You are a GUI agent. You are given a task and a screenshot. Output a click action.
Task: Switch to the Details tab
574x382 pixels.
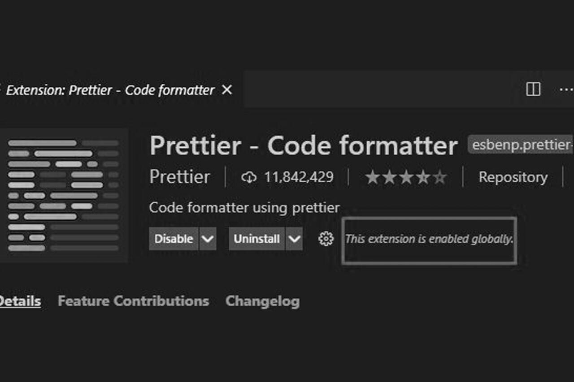[20, 301]
